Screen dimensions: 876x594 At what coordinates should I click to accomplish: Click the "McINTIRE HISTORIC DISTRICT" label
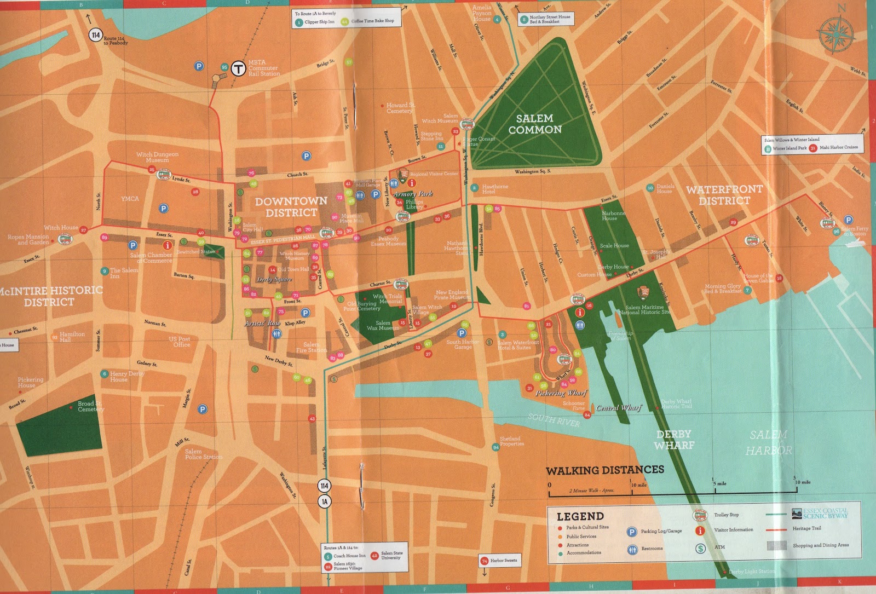[x=50, y=296]
